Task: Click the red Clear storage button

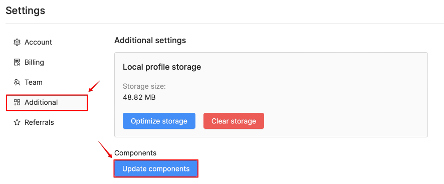Action: tap(234, 121)
